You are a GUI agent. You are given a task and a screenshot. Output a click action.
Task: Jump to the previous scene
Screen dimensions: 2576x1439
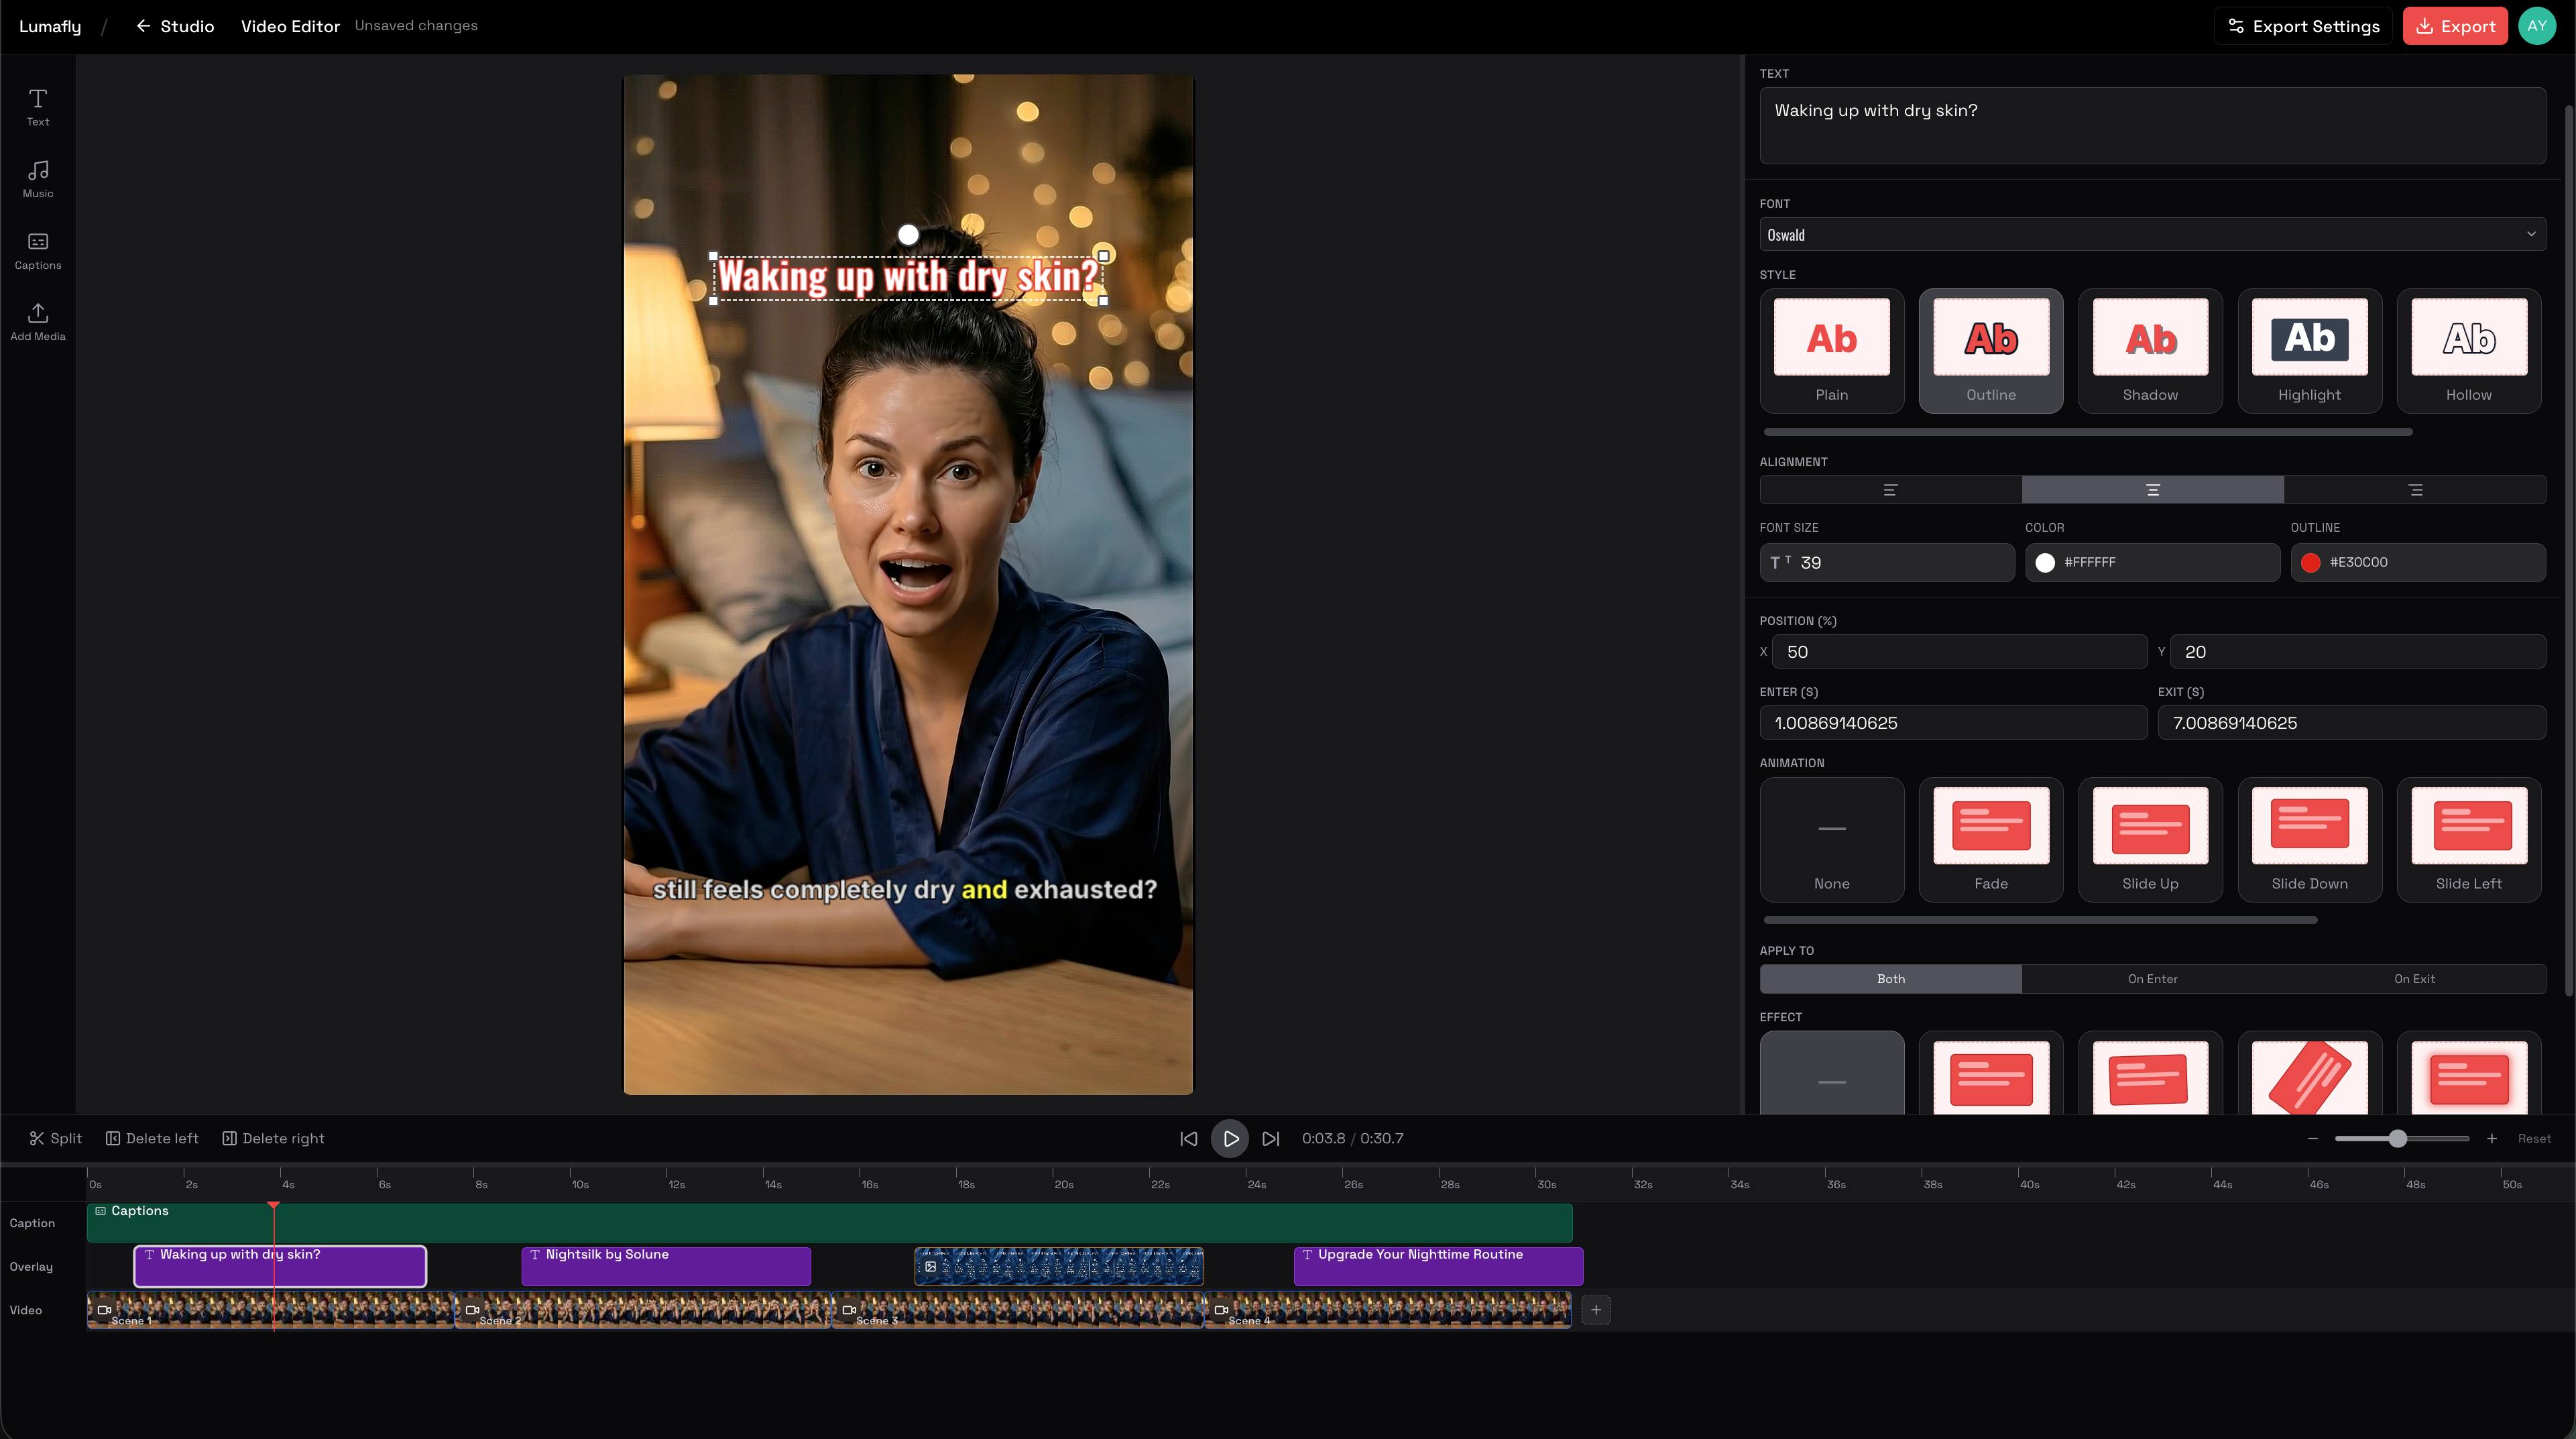1188,1138
